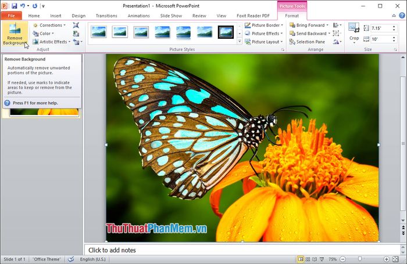Switch to the Transitions tab
The width and height of the screenshot is (407, 264).
pos(106,16)
